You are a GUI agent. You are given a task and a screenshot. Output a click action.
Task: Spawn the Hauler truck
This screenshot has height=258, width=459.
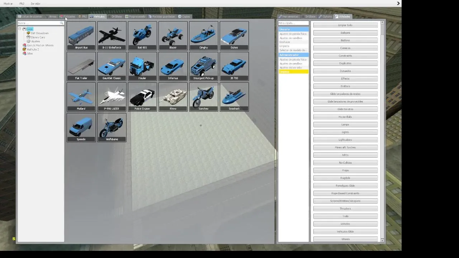point(142,66)
